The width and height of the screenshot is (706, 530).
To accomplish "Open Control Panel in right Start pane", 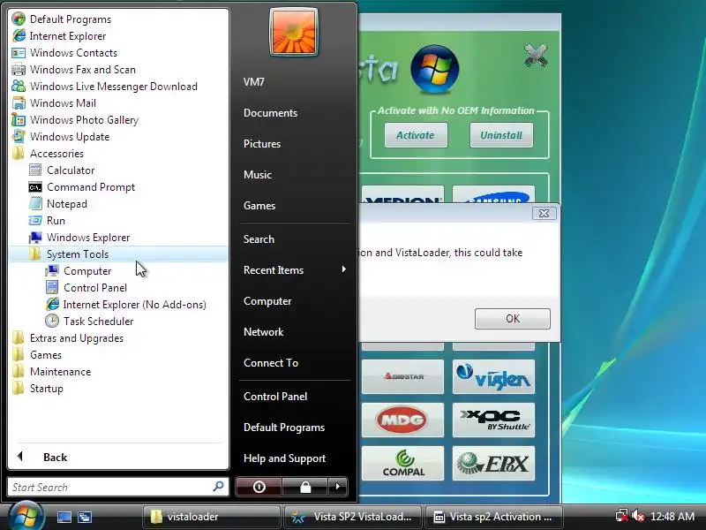I will click(x=275, y=397).
